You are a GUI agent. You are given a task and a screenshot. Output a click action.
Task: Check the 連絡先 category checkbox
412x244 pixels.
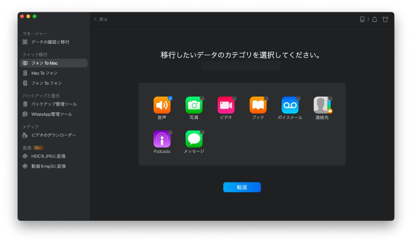click(x=331, y=98)
